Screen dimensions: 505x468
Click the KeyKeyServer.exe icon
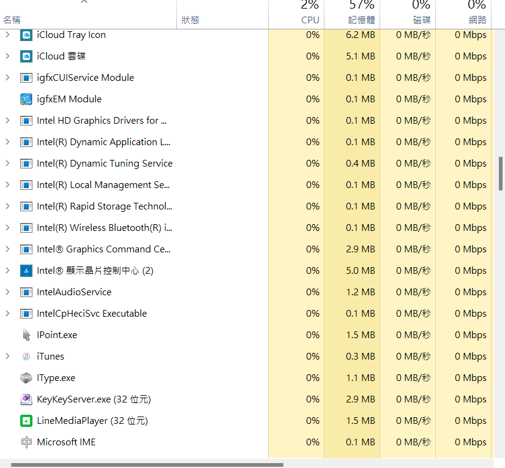click(26, 399)
